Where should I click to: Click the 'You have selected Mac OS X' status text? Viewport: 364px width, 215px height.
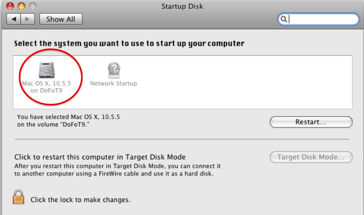(x=69, y=121)
